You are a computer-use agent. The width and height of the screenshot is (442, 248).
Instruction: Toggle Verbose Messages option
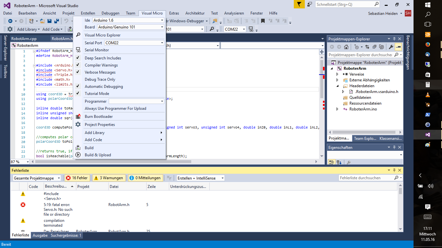coord(100,72)
